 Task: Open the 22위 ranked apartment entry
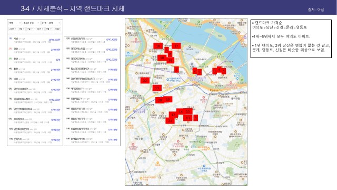[92, 140]
